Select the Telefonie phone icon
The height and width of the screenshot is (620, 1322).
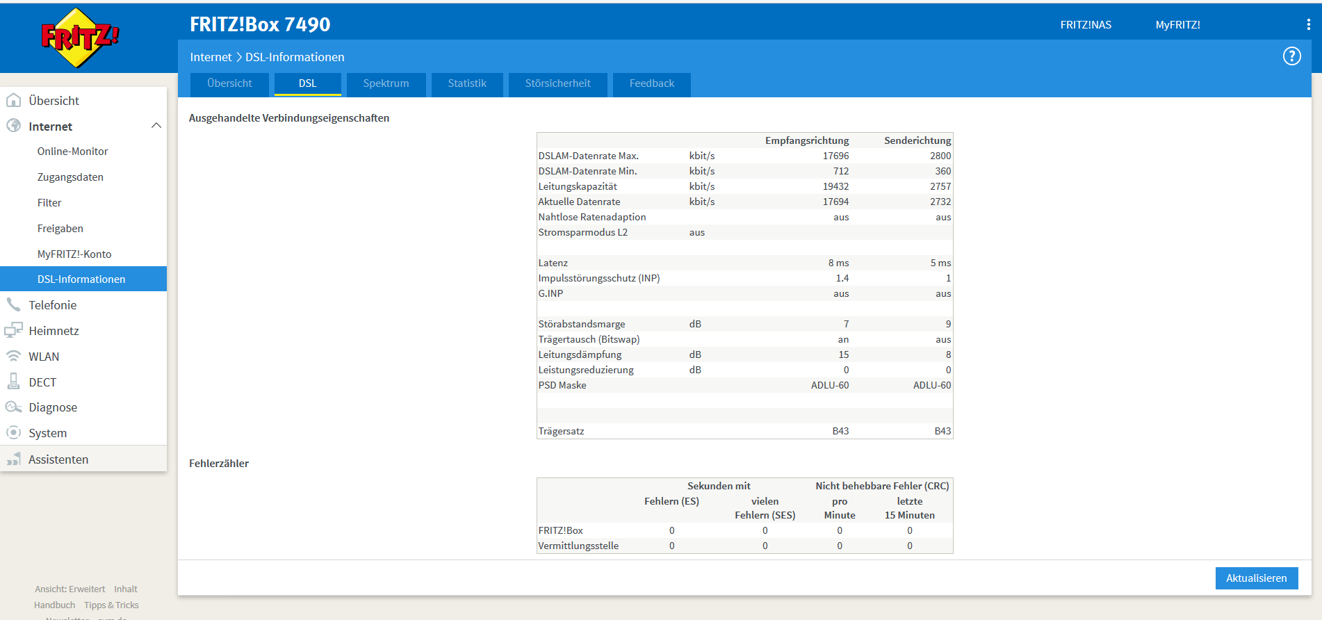pos(13,304)
